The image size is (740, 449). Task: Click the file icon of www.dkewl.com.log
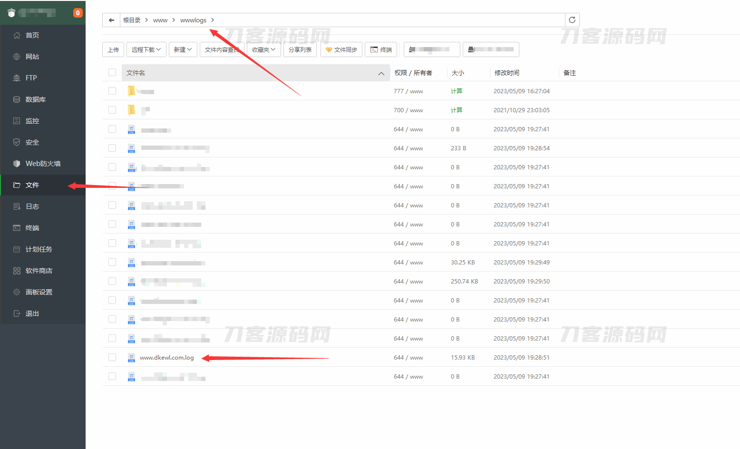(132, 358)
